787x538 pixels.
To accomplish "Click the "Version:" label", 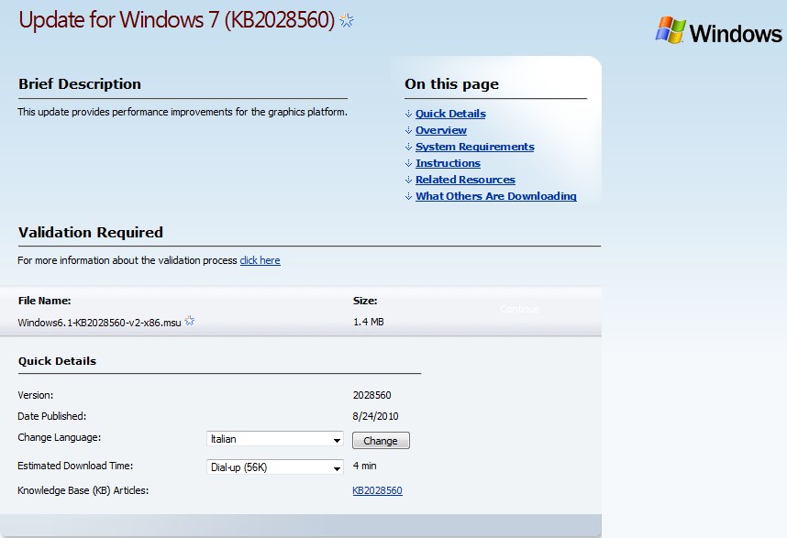I will tap(35, 395).
